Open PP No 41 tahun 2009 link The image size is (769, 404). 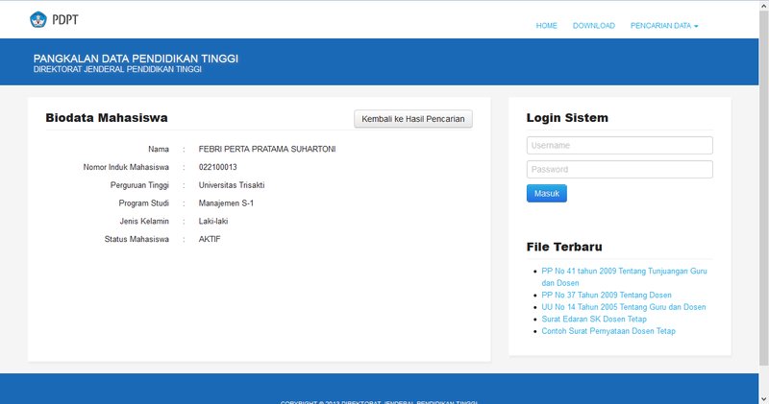(x=624, y=276)
